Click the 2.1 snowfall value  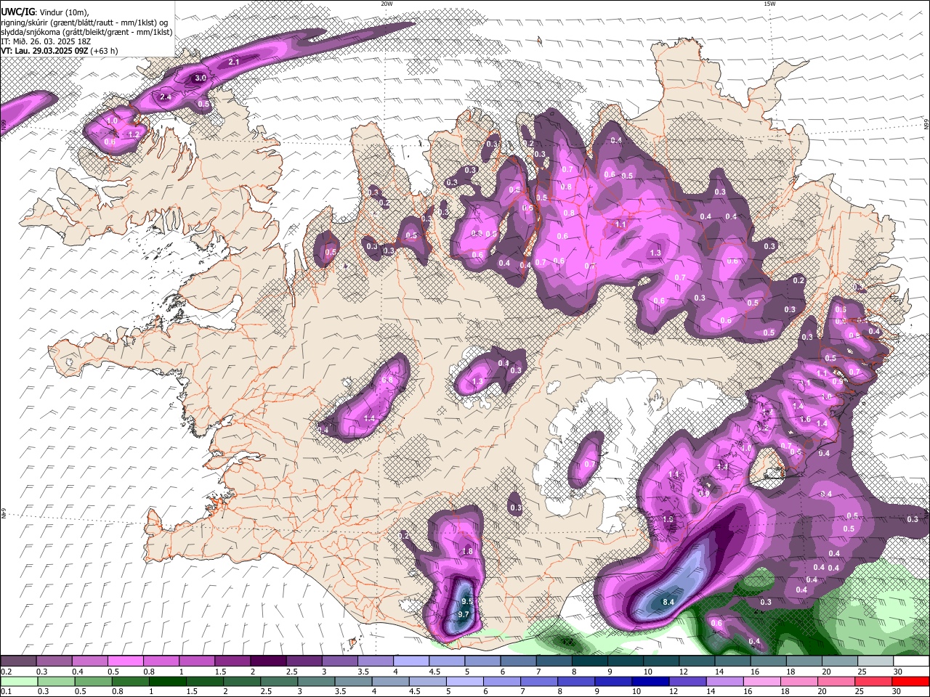click(234, 62)
